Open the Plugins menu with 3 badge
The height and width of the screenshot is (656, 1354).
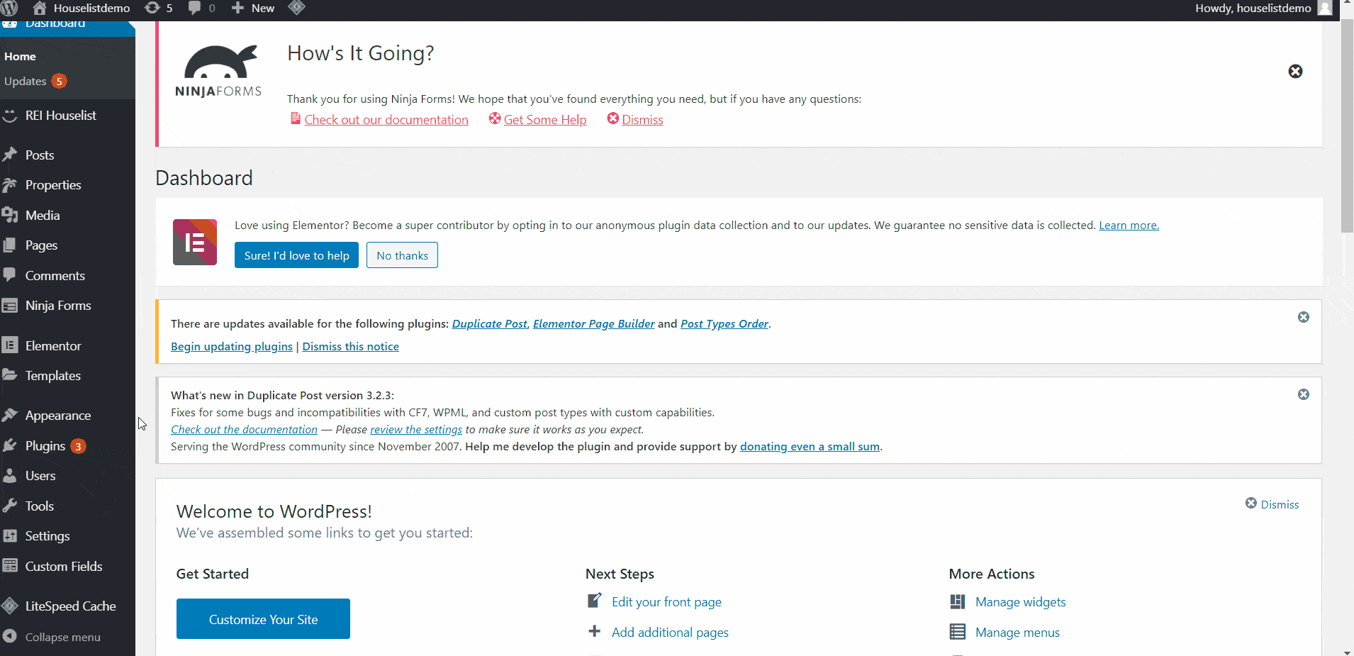(x=55, y=446)
